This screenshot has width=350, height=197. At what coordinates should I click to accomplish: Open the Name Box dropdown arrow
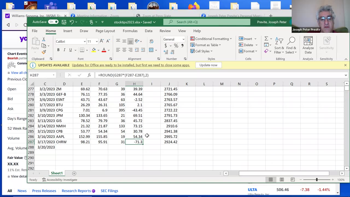pos(54,75)
